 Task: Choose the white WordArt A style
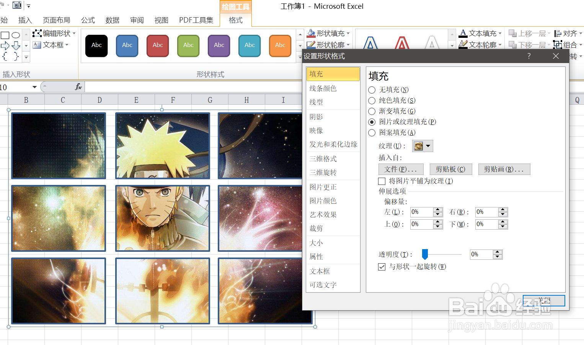tap(432, 43)
